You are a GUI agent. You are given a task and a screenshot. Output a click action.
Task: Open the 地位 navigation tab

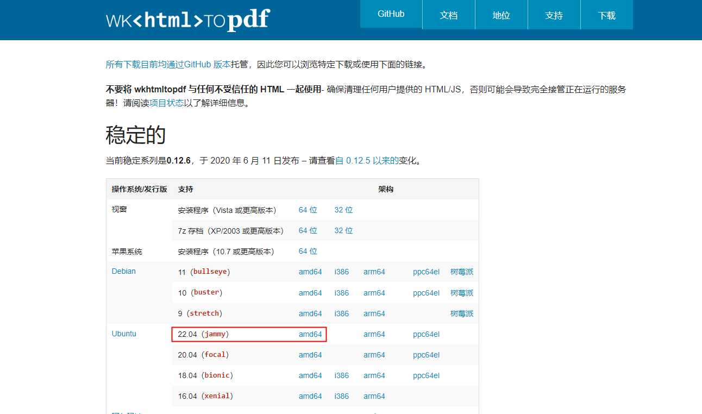(x=502, y=15)
